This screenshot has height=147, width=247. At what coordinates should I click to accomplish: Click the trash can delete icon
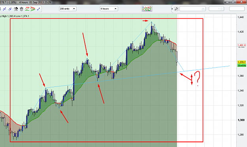pos(21,9)
